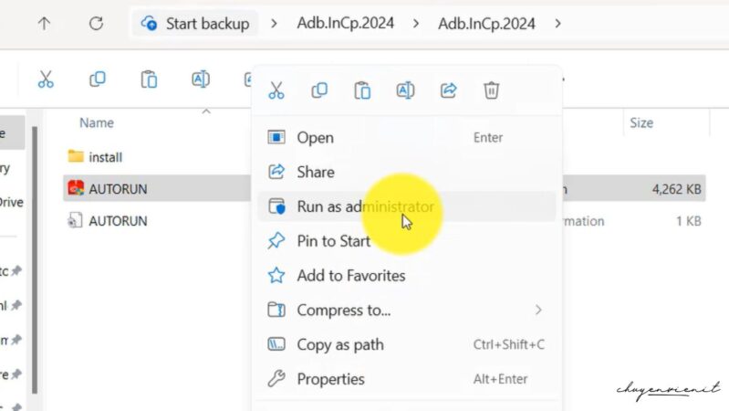This screenshot has width=729, height=411.
Task: Click Cut icon in Explorer toolbar
Action: pyautogui.click(x=46, y=79)
